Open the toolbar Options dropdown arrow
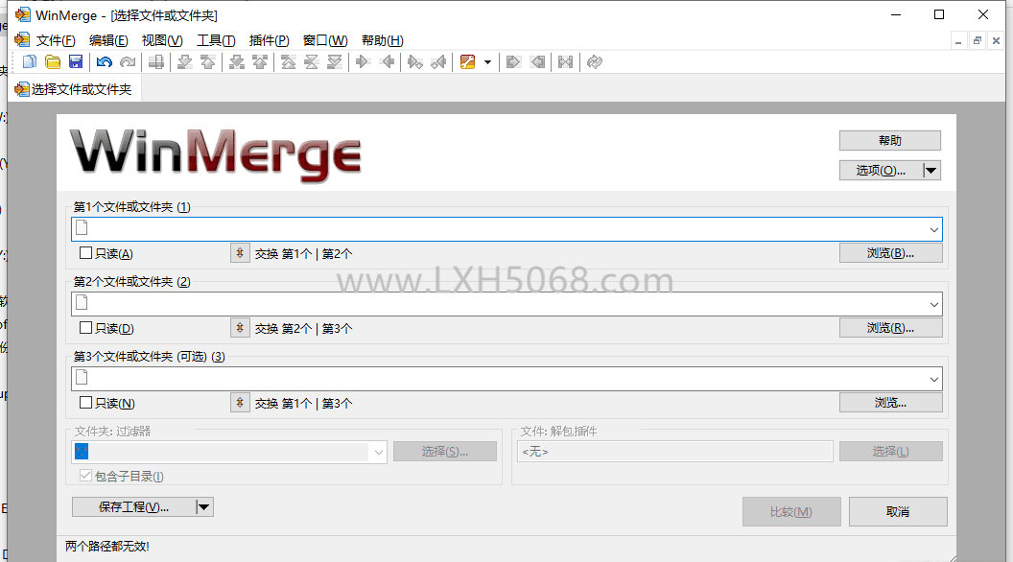The height and width of the screenshot is (562, 1013). pos(487,62)
